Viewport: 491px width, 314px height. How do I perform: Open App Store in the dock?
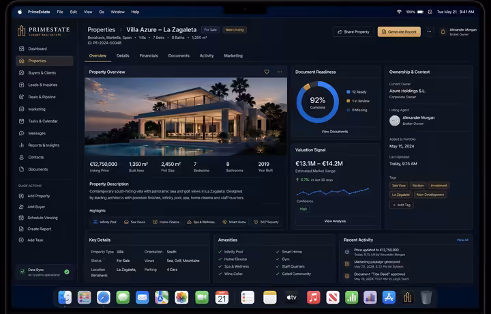pyautogui.click(x=389, y=298)
